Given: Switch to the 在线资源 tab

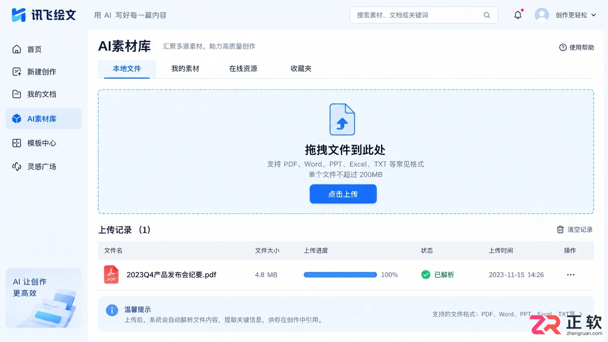Looking at the screenshot, I should click(x=243, y=69).
